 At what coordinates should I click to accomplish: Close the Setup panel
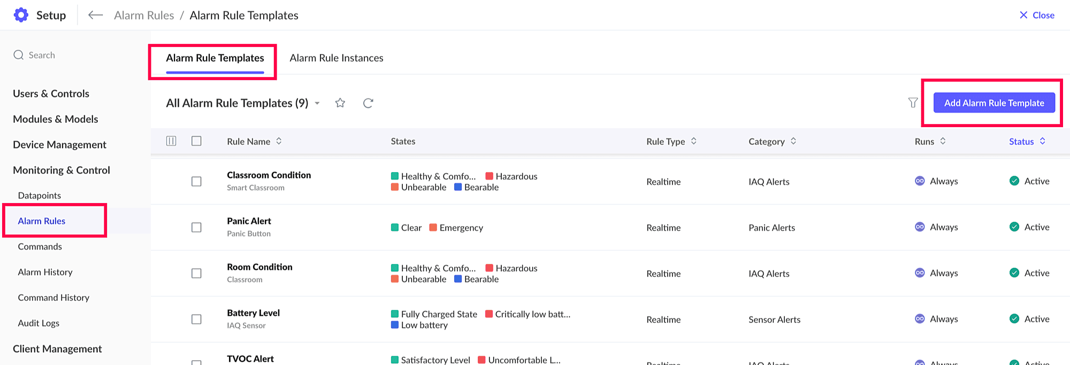click(x=1036, y=15)
